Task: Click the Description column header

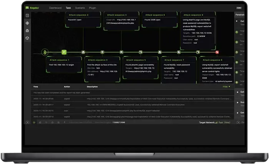Action: point(92,87)
